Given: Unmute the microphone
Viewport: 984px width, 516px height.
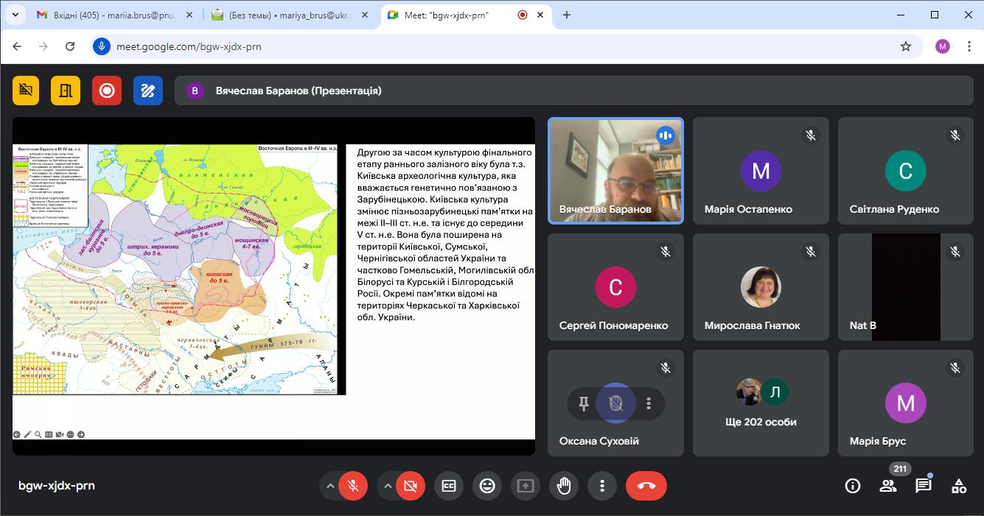Looking at the screenshot, I should point(353,486).
